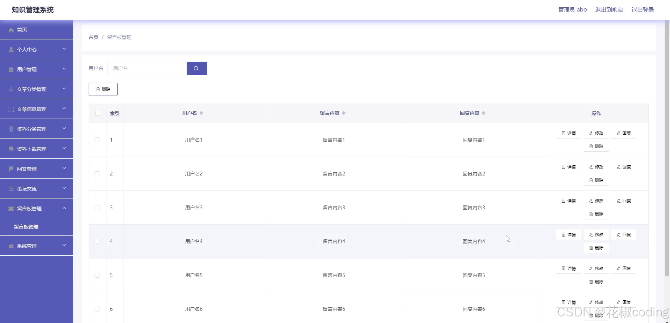This screenshot has width=670, height=323.
Task: Click 删除 in row 用户名3
Action: [x=596, y=214]
